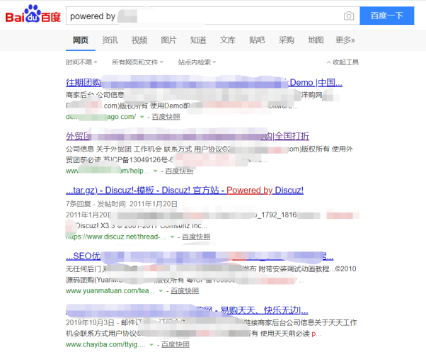This screenshot has height=352, width=426.
Task: Open camera image search icon
Action: click(349, 16)
